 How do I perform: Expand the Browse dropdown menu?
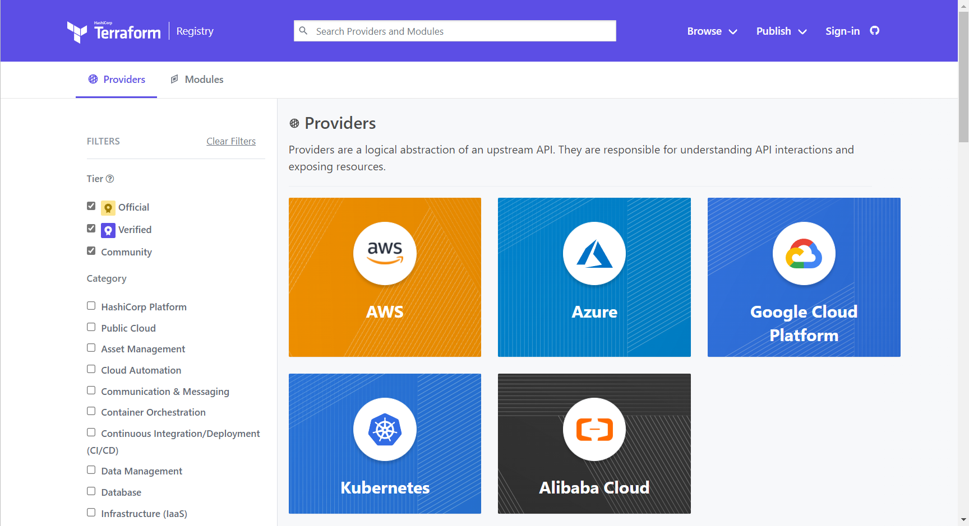coord(712,31)
